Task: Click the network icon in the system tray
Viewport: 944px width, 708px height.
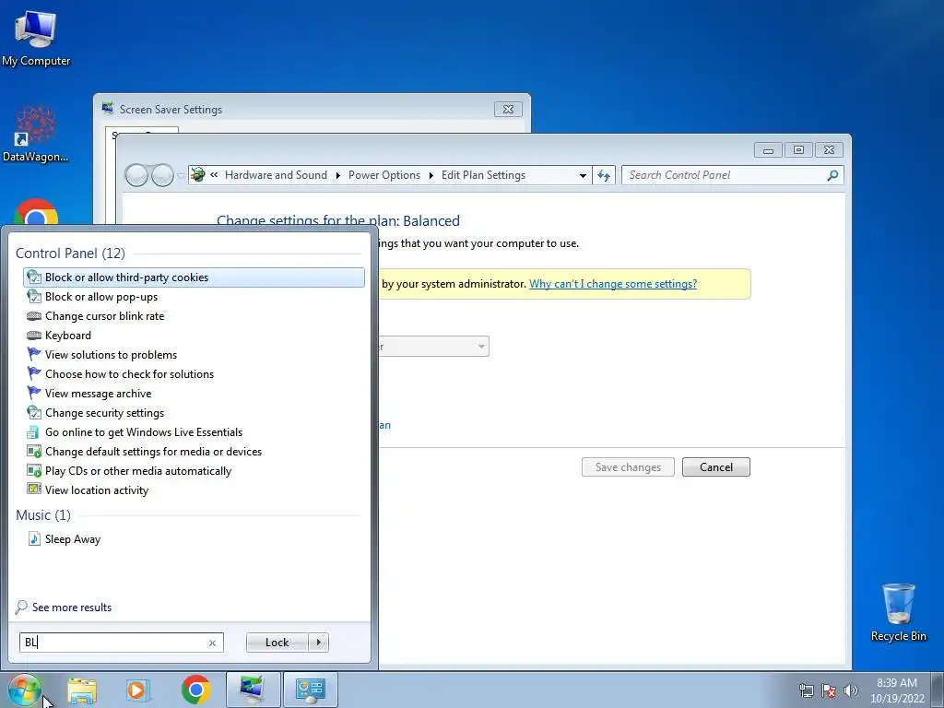Action: [806, 690]
